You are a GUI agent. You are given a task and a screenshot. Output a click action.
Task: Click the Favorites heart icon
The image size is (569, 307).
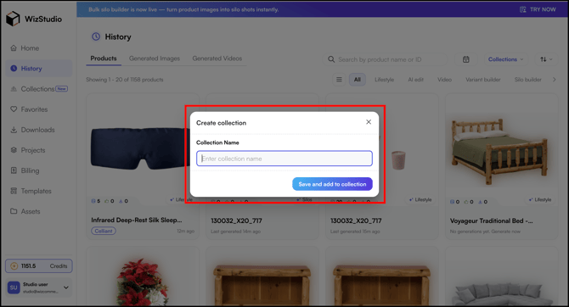tap(14, 109)
